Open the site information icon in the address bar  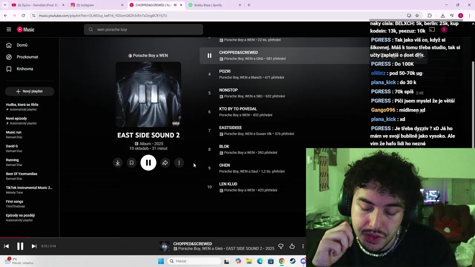point(34,16)
